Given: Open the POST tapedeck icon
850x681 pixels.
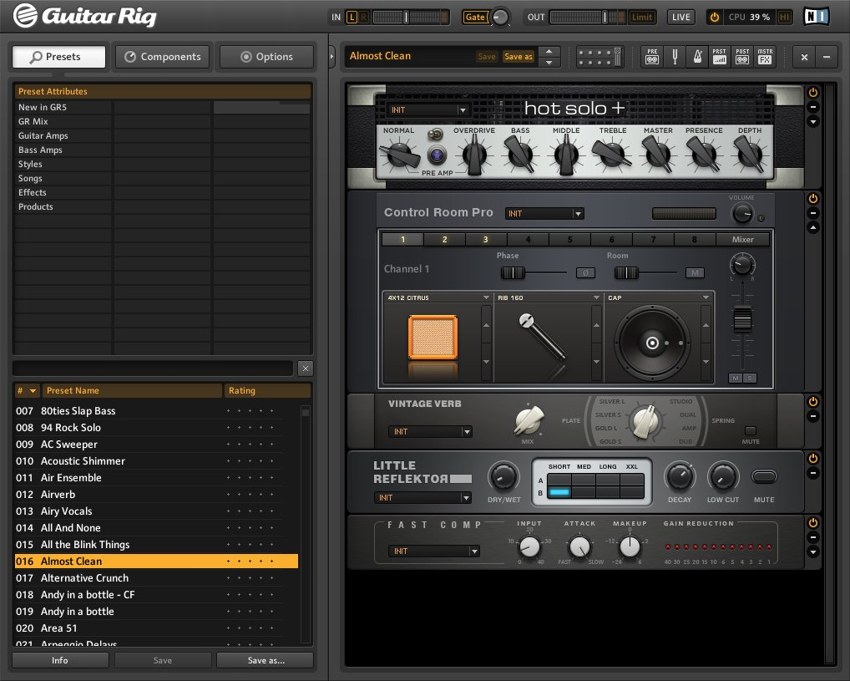Looking at the screenshot, I should coord(742,56).
